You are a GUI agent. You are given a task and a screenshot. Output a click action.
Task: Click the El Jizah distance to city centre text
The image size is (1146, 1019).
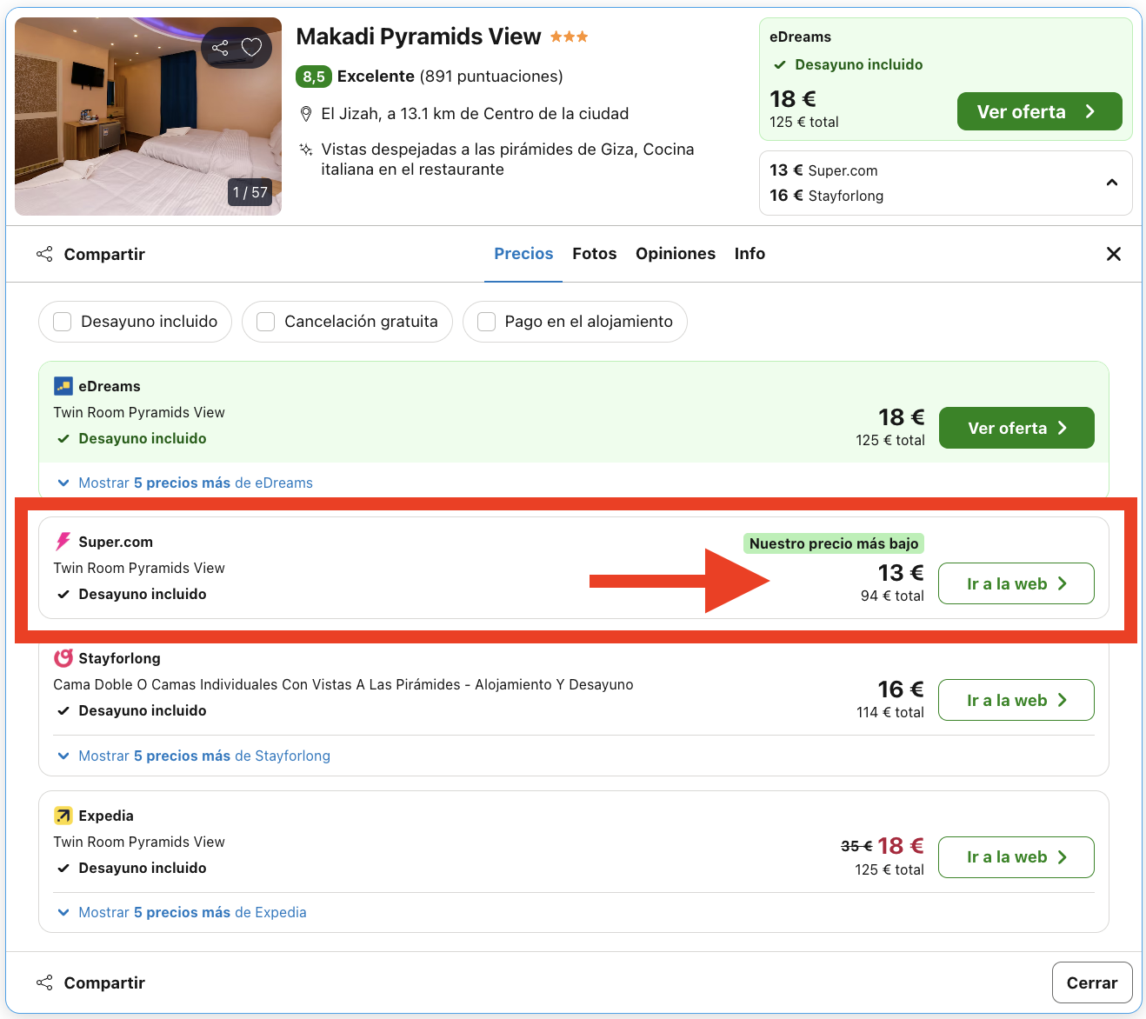475,114
